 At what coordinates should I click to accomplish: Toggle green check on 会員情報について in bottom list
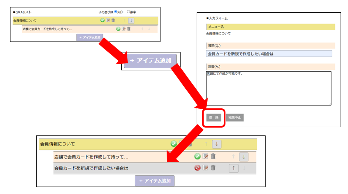[x=174, y=144]
